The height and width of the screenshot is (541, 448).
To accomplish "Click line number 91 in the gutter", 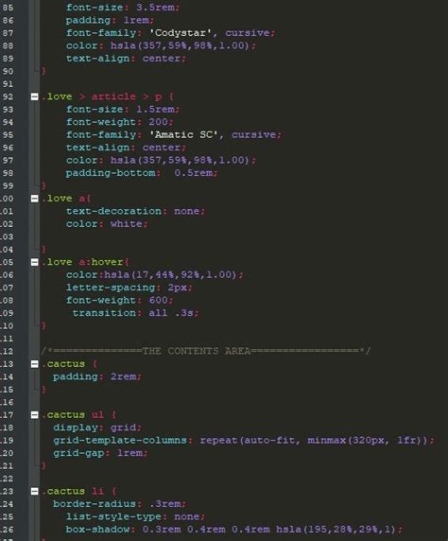I will tap(8, 84).
